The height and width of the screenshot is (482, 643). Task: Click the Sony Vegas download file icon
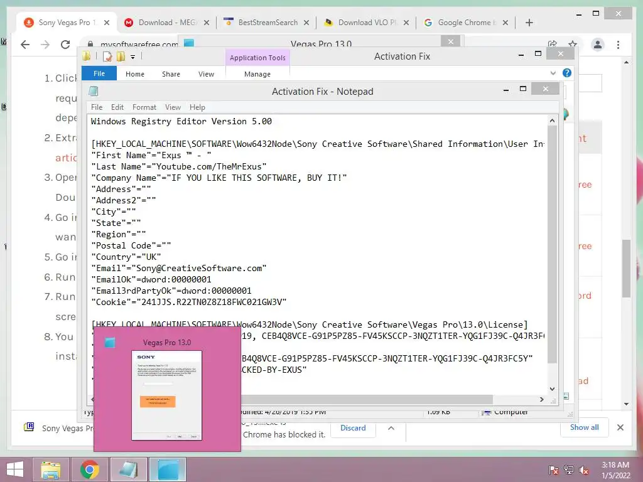point(29,427)
